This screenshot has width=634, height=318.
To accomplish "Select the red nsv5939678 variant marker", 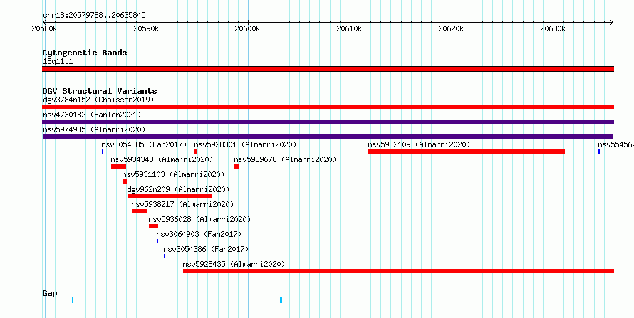I will point(237,166).
